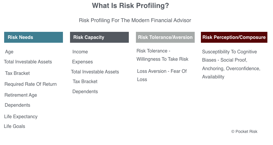Viewport: 273px width, 145px height.
Task: Click the Pocket Risk copyright notice
Action: pos(244,132)
